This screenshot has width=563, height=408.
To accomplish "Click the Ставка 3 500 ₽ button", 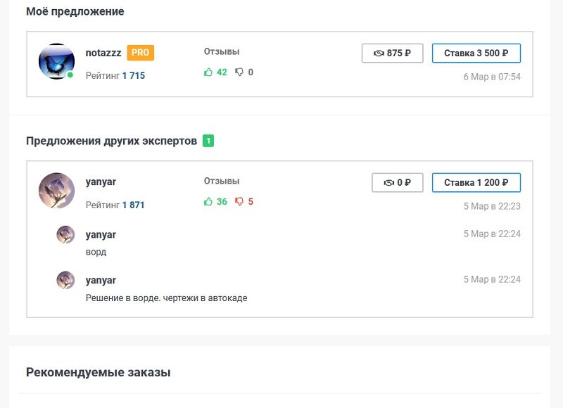I will point(476,53).
